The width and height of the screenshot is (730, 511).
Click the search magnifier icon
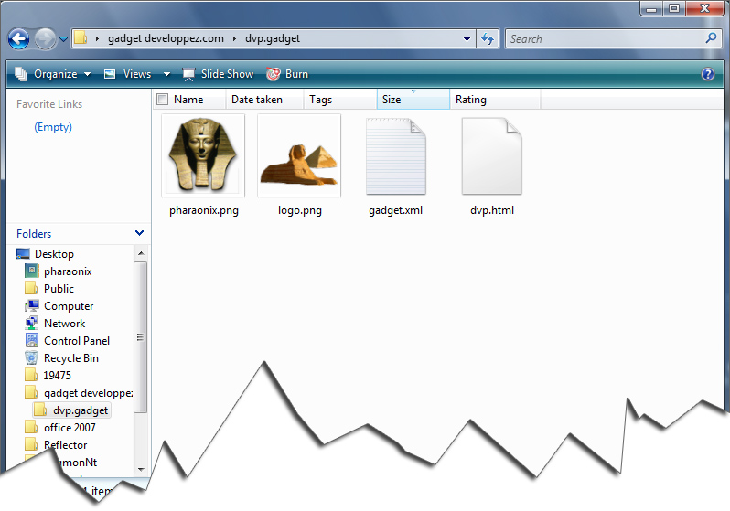click(712, 39)
